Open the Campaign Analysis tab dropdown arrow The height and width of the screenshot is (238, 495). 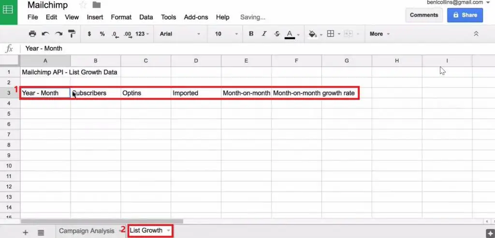click(120, 231)
